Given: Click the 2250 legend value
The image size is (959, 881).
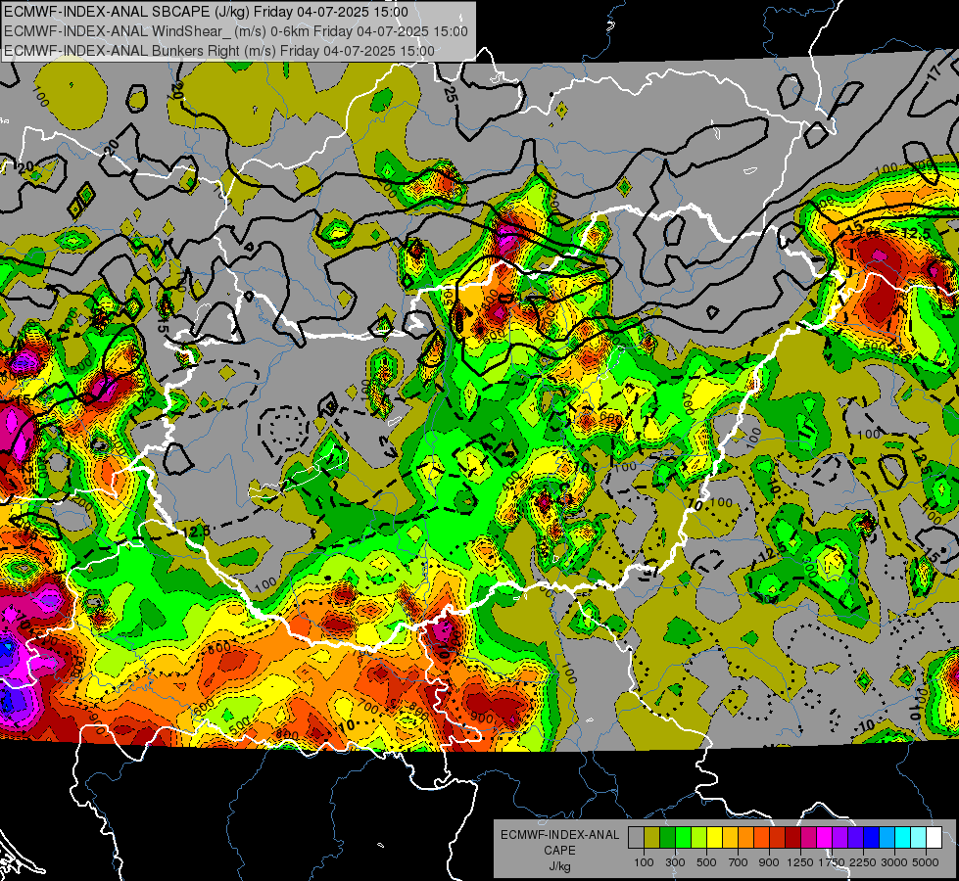Looking at the screenshot, I should [x=863, y=862].
